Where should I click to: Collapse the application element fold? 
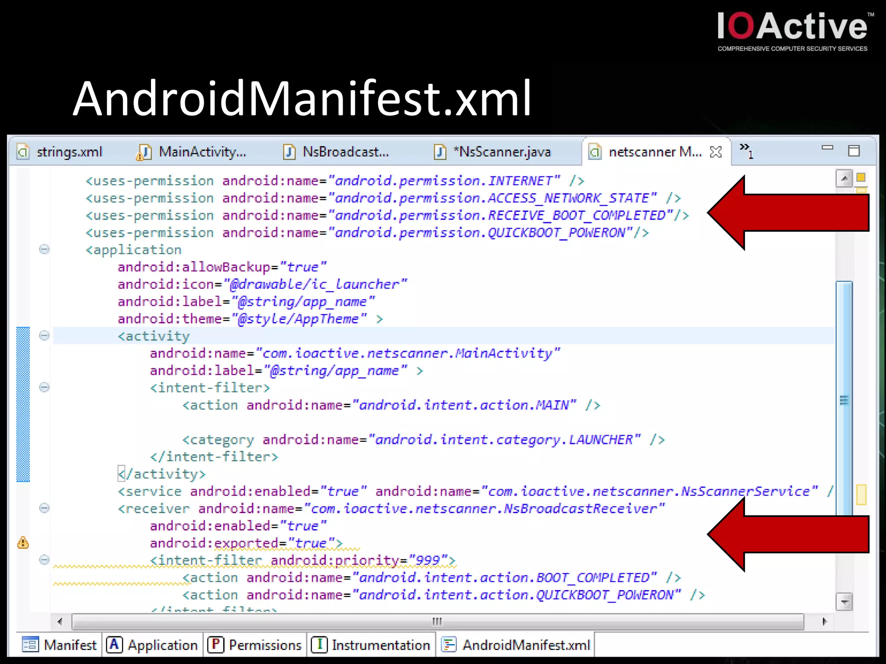pyautogui.click(x=44, y=249)
